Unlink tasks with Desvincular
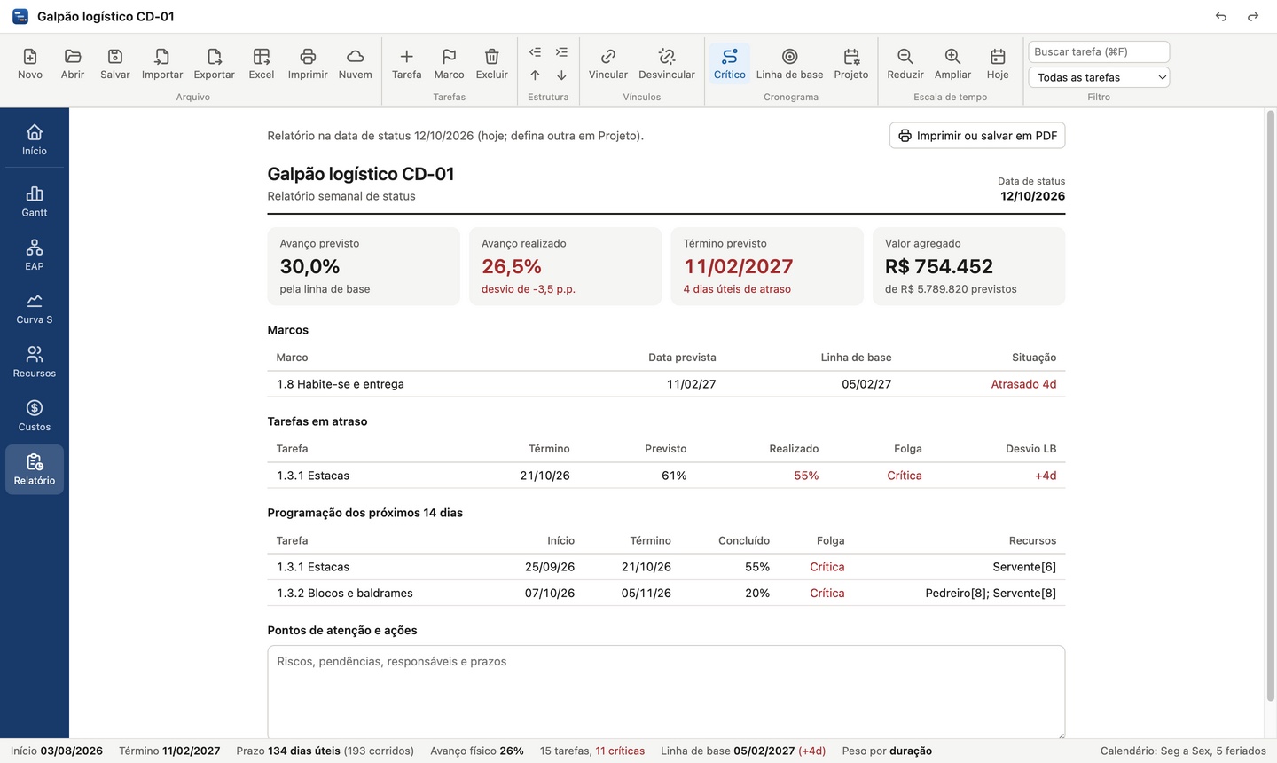Viewport: 1277px width, 763px height. pos(667,64)
